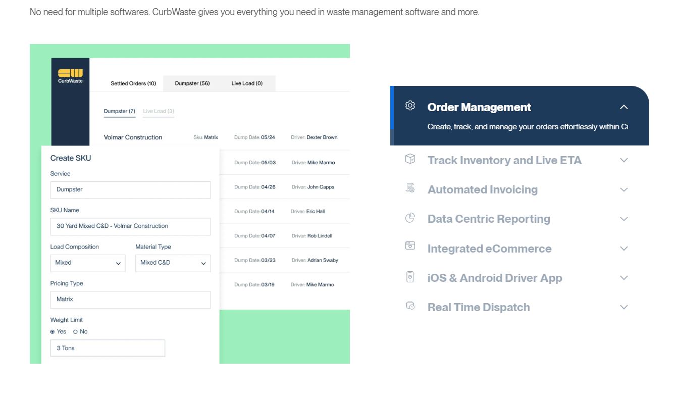This screenshot has width=675, height=396.
Task: Click the Dump Date 05/03 entry
Action: point(255,163)
